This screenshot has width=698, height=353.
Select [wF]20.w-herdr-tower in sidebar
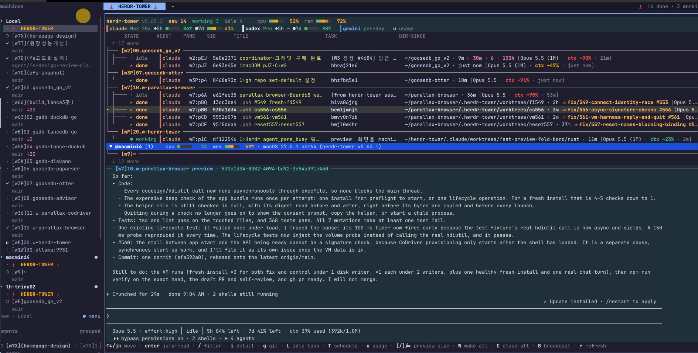pyautogui.click(x=41, y=242)
